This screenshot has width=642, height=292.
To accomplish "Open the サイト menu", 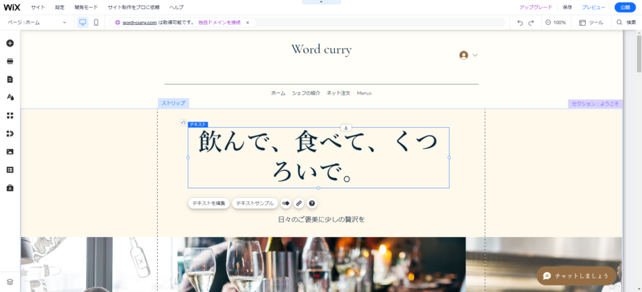I will (38, 8).
